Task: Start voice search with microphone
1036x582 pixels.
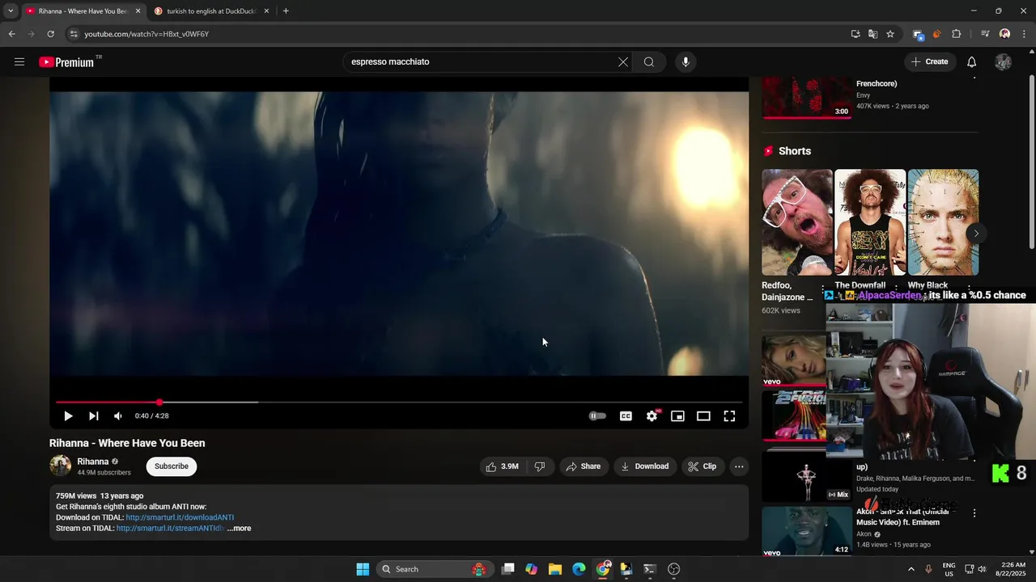Action: coord(686,62)
